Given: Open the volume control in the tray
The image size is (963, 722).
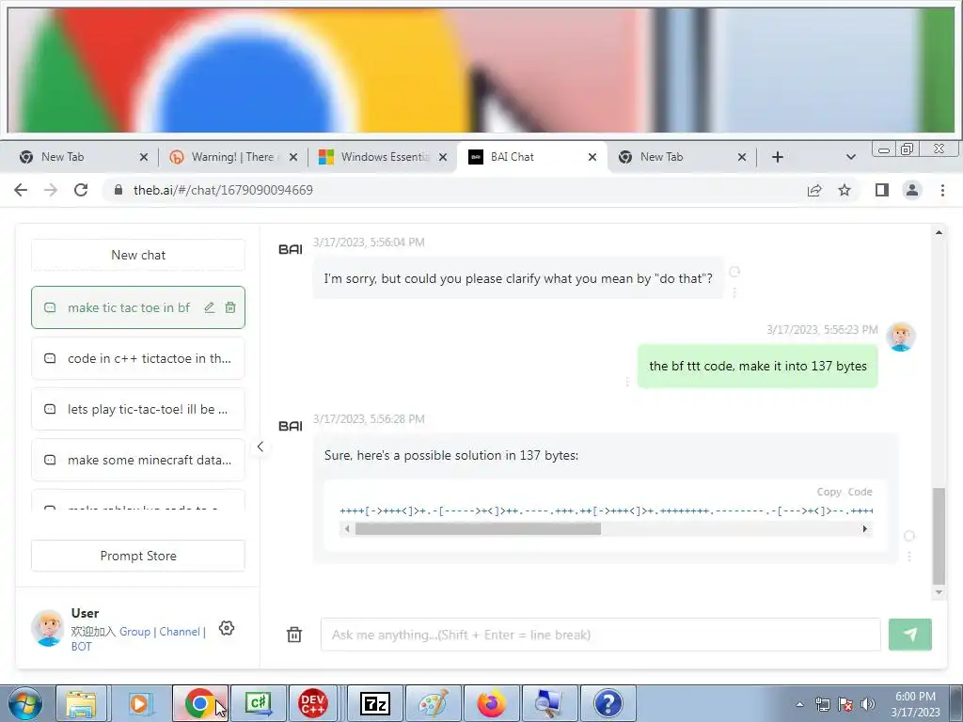Looking at the screenshot, I should 868,704.
